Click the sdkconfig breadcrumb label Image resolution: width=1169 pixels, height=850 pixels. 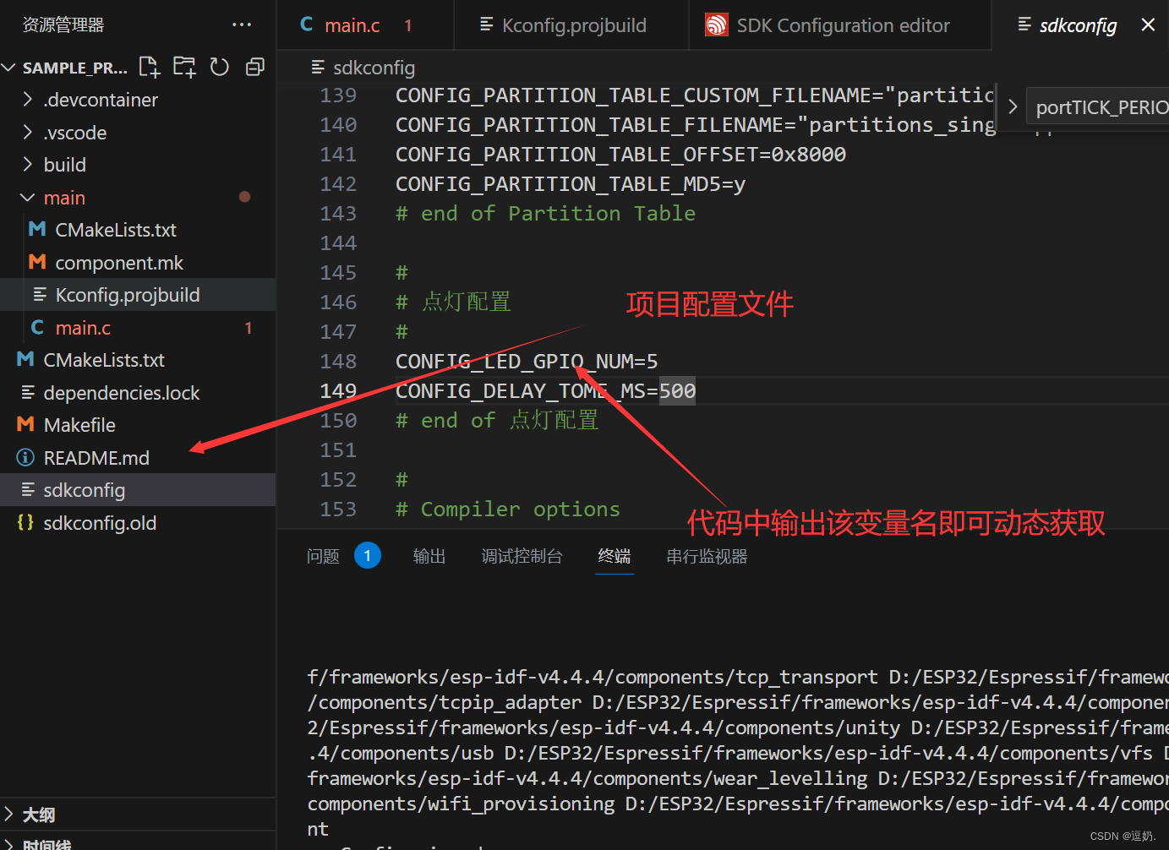point(374,67)
